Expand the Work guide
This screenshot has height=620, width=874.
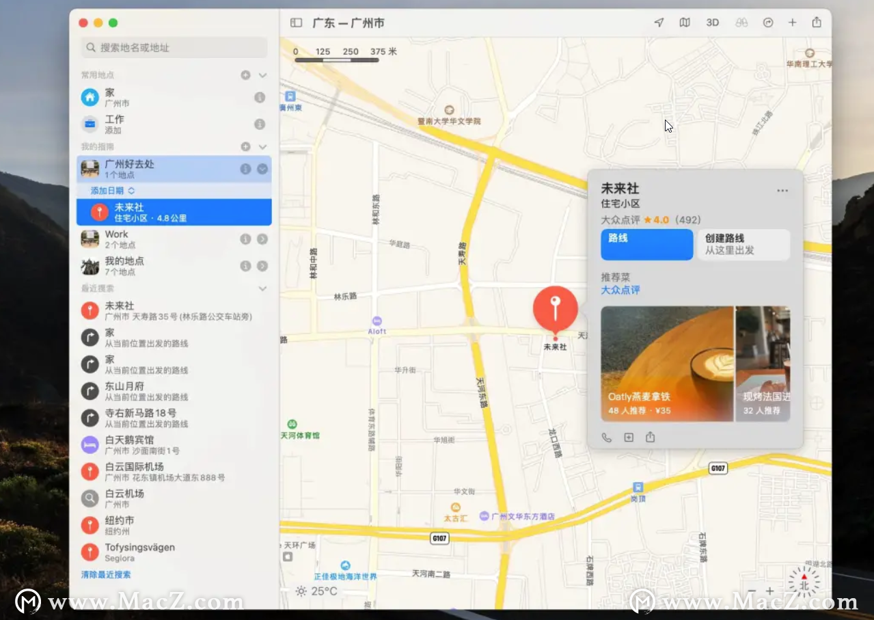click(262, 239)
